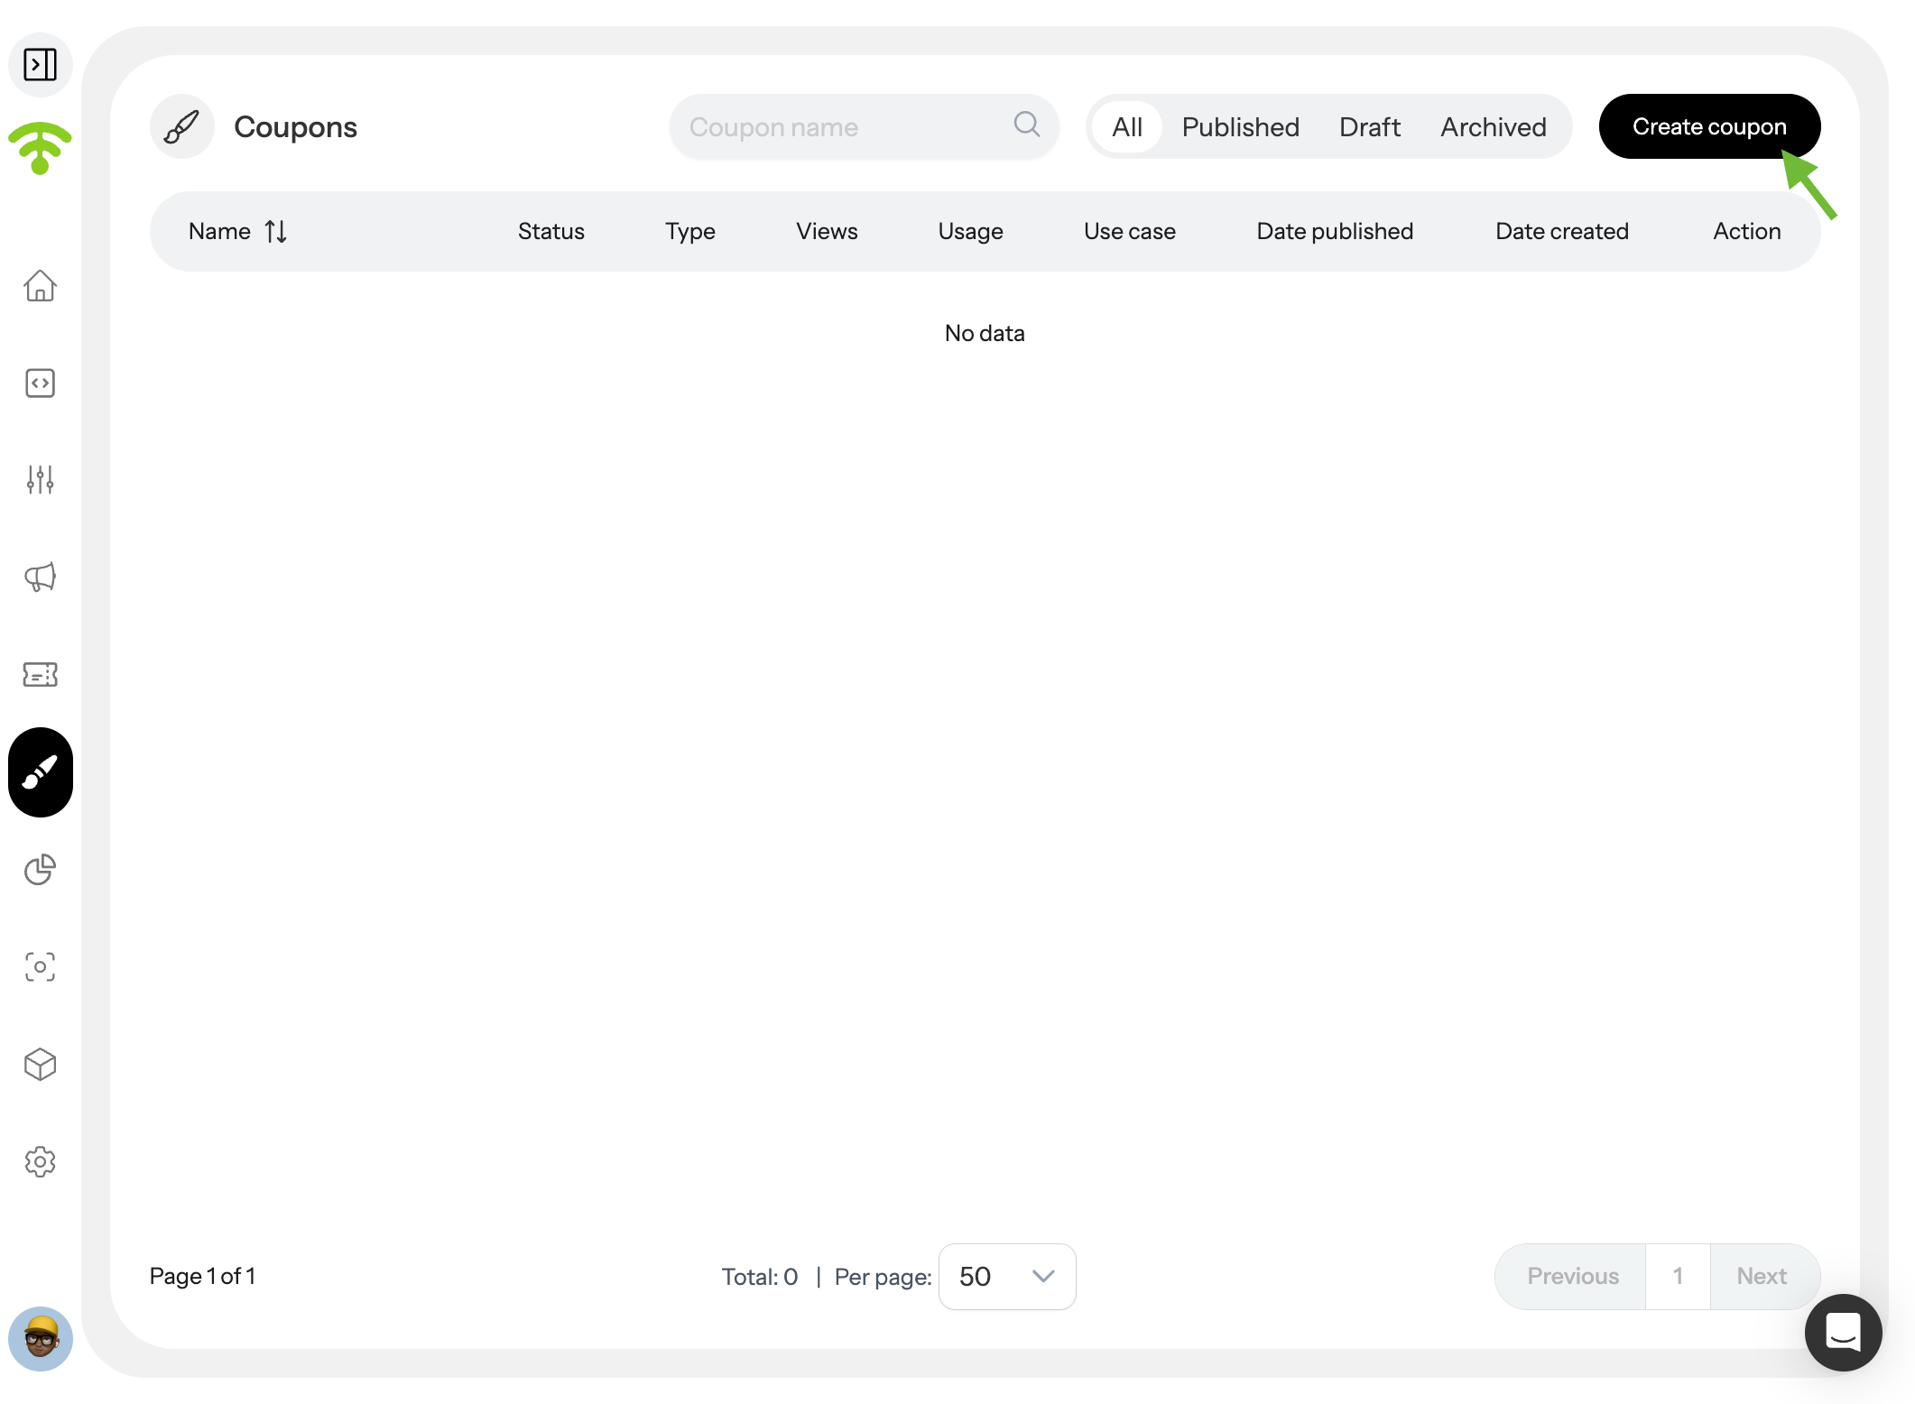Open the chat support bubble
1915x1404 pixels.
1843,1332
